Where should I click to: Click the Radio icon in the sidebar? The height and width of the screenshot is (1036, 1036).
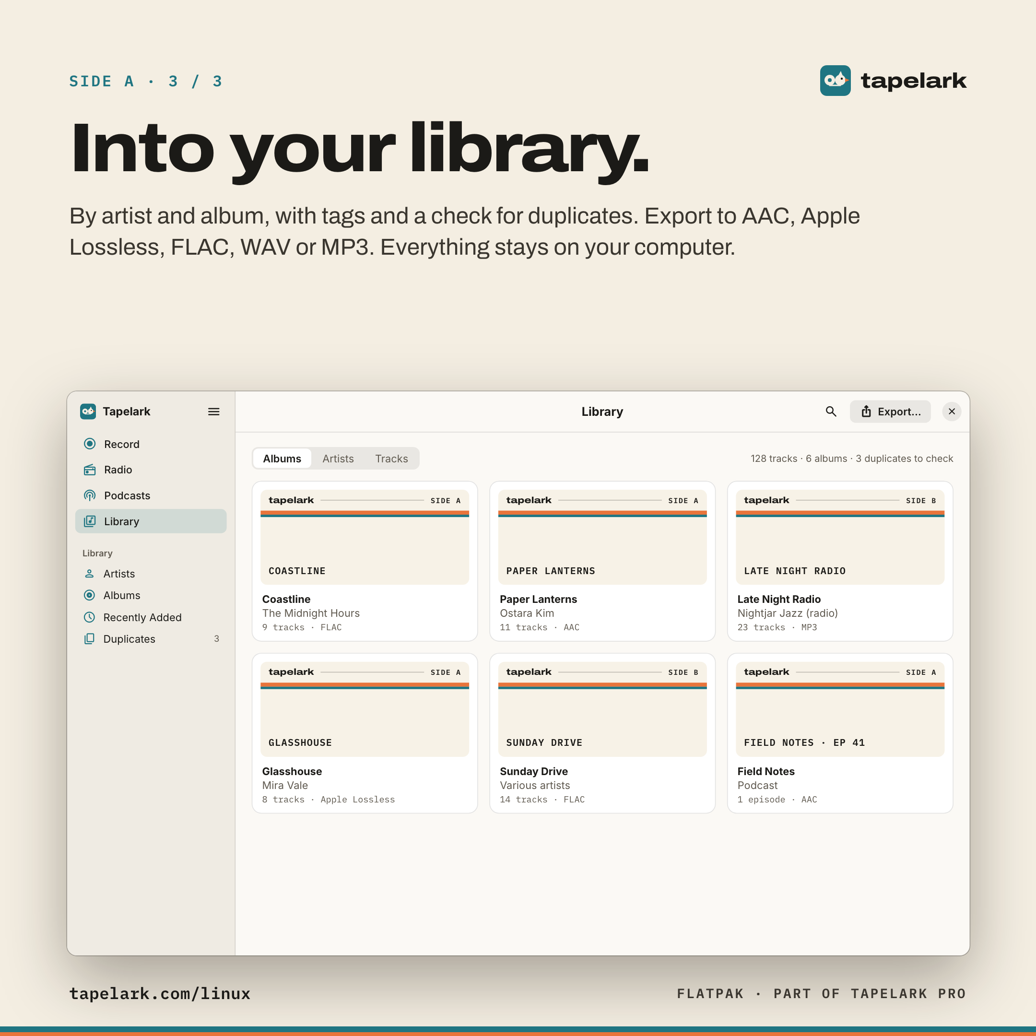pyautogui.click(x=90, y=469)
